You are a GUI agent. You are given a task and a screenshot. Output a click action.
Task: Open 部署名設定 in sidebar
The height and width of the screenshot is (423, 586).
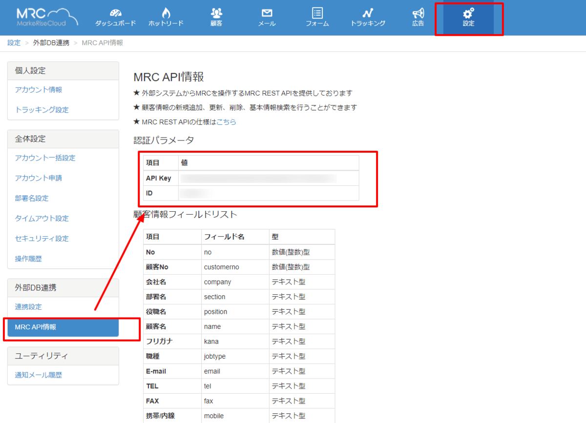pos(32,198)
